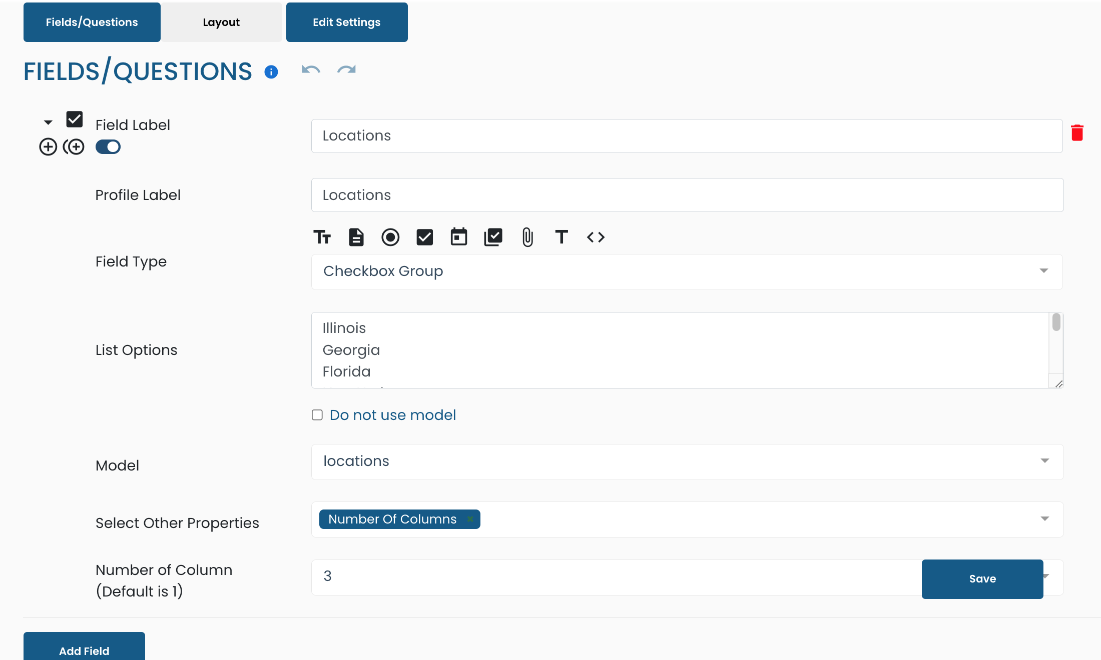Open the Select Other Properties dropdown

tap(687, 519)
